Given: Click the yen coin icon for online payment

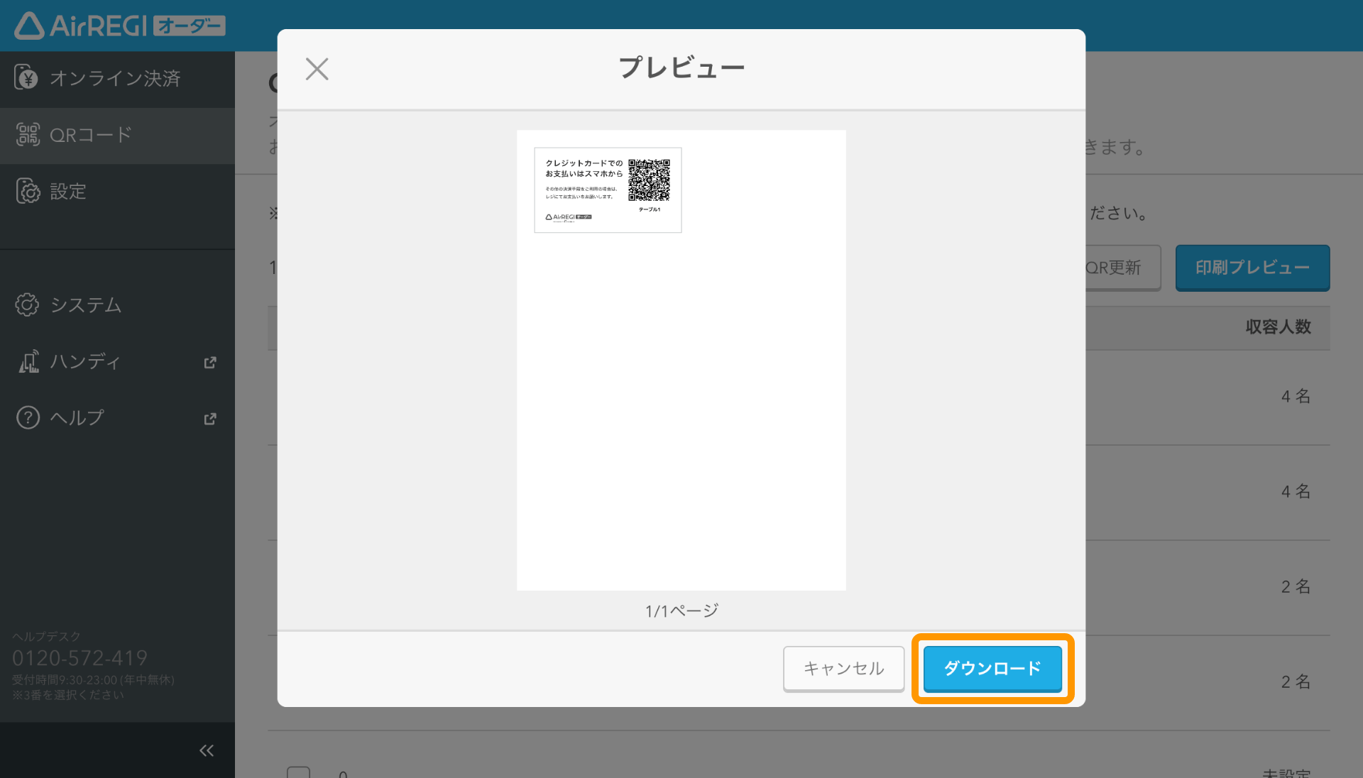Looking at the screenshot, I should (27, 78).
